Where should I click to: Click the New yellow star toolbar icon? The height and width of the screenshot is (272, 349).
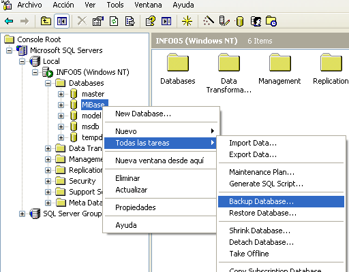187,21
